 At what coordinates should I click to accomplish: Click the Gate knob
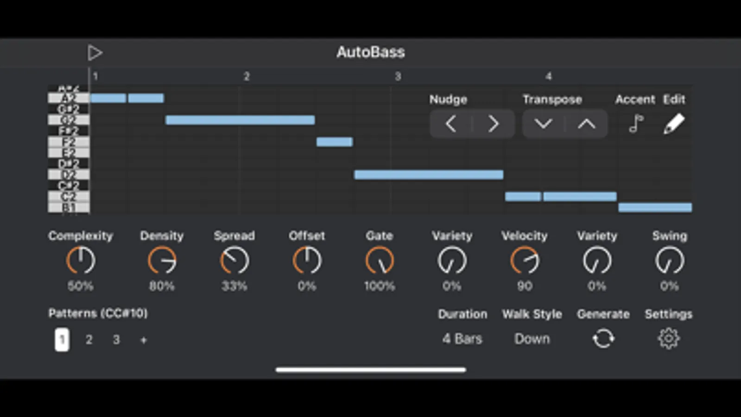(380, 260)
